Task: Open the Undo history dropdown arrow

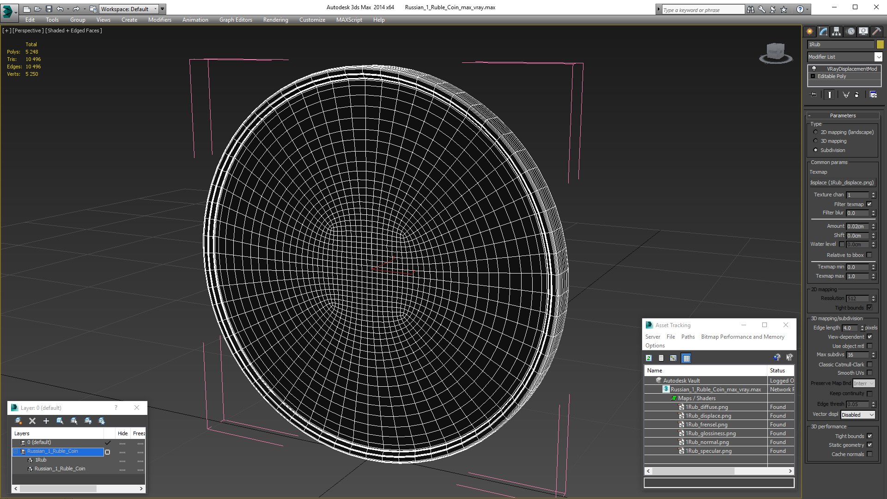Action: (x=68, y=9)
